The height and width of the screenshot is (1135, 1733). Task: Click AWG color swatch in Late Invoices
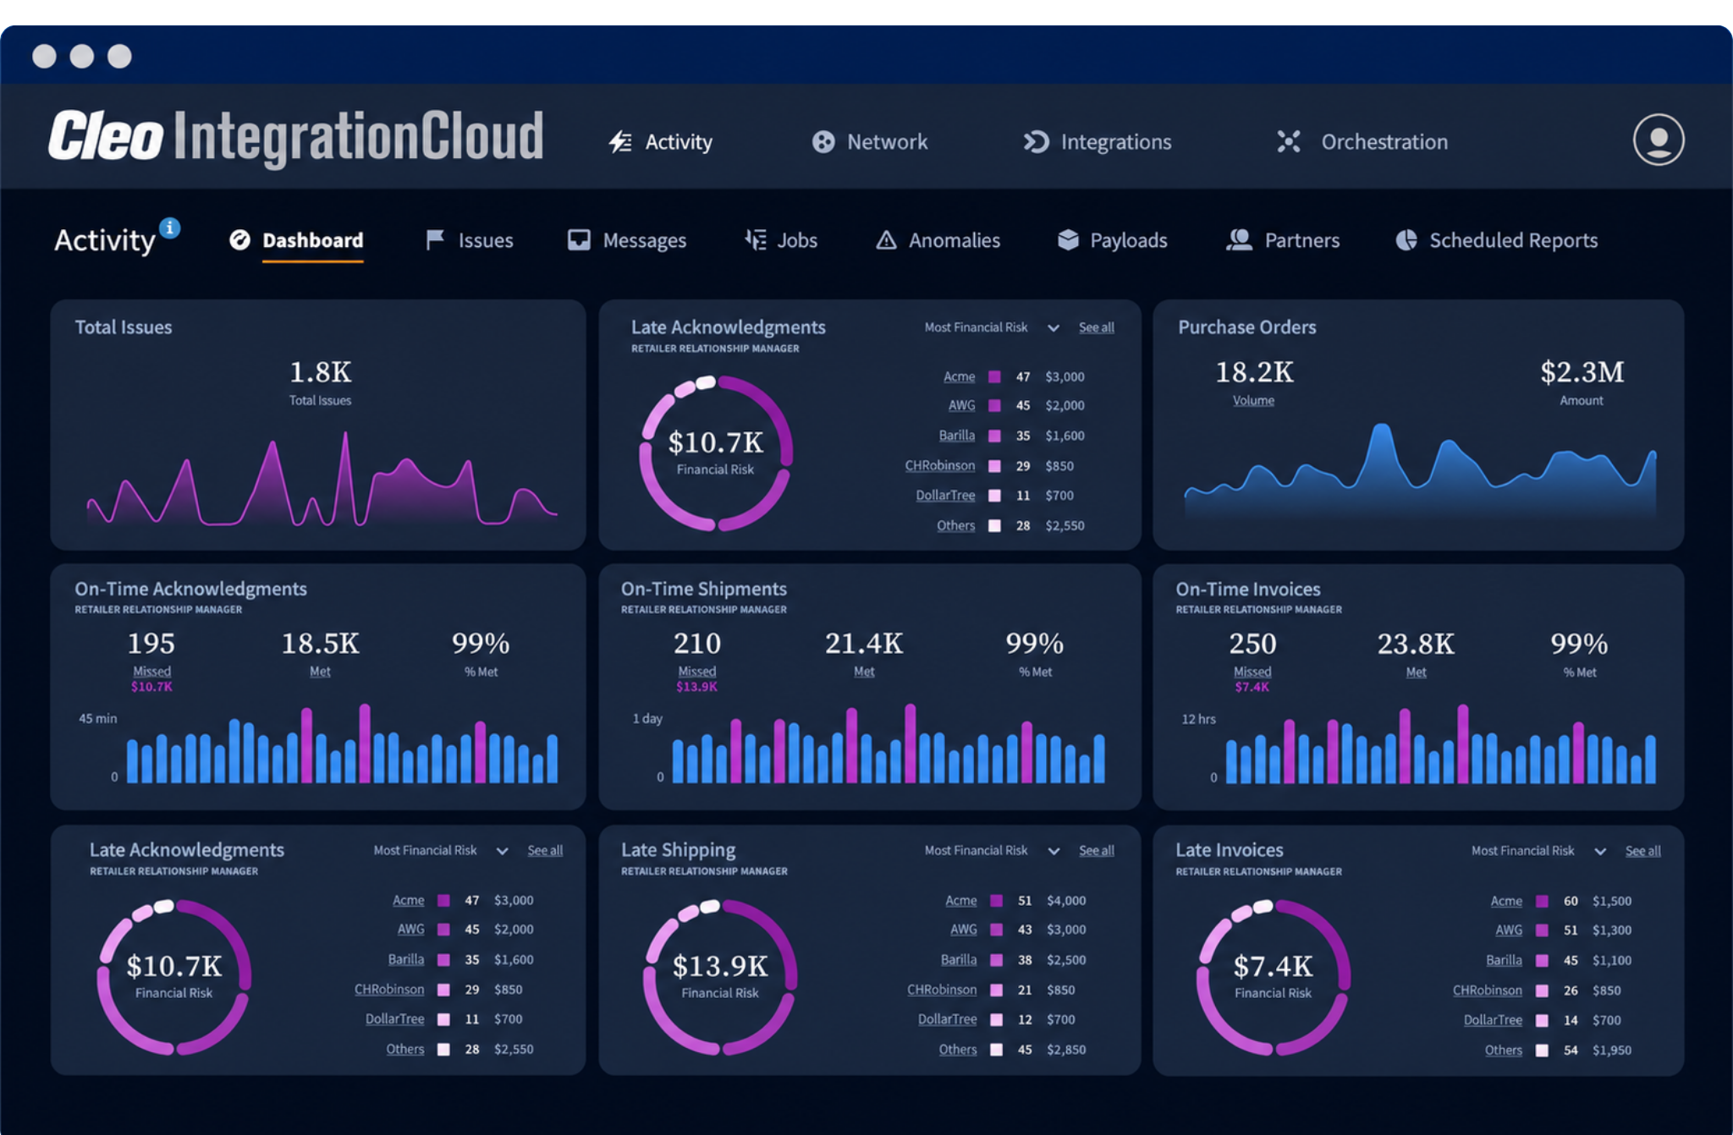point(1542,930)
